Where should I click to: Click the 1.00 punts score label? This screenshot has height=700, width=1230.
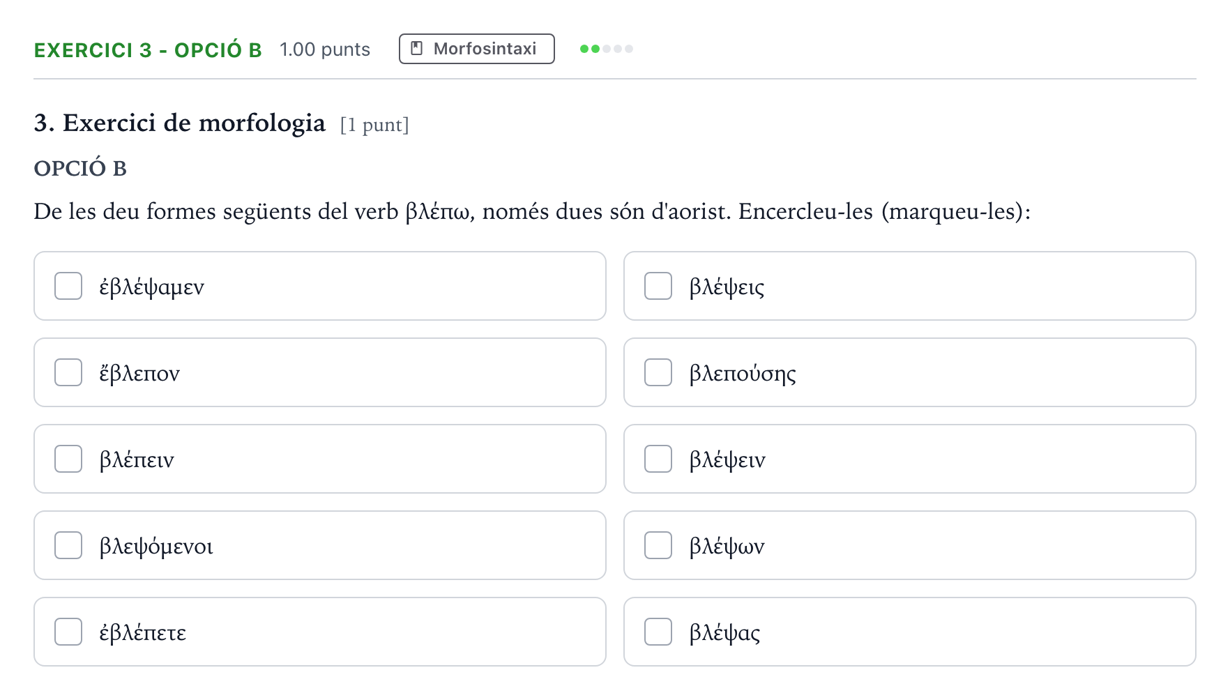[325, 50]
